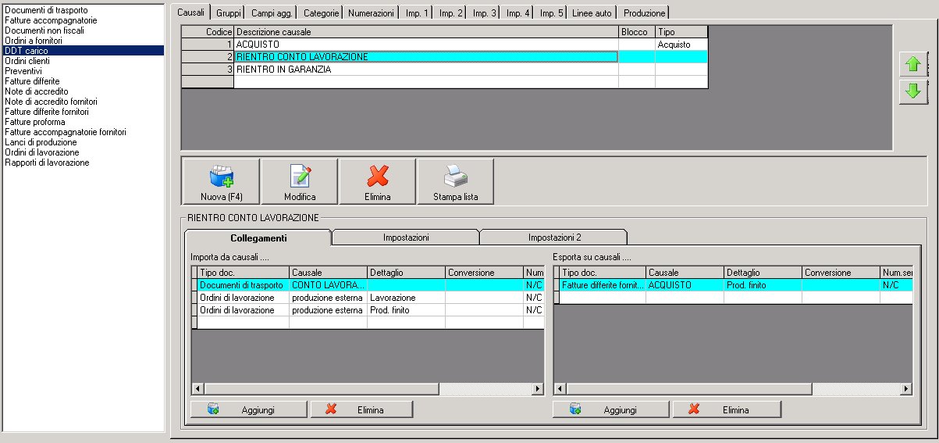Open the Imp. 1 tab
Viewport: 939px width, 443px height.
418,13
